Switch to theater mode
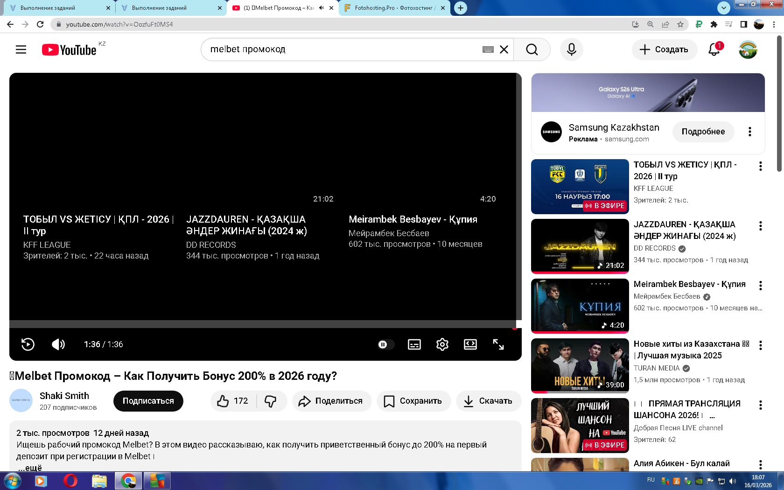This screenshot has width=784, height=490. 470,344
